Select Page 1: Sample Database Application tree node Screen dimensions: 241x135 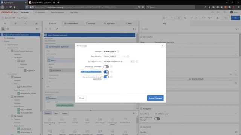[20, 35]
